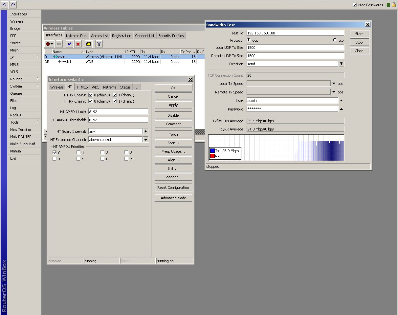Toggle HT Tx Chains 0 (chain0) checkbox
This screenshot has width=398, height=315.
pyautogui.click(x=90, y=95)
